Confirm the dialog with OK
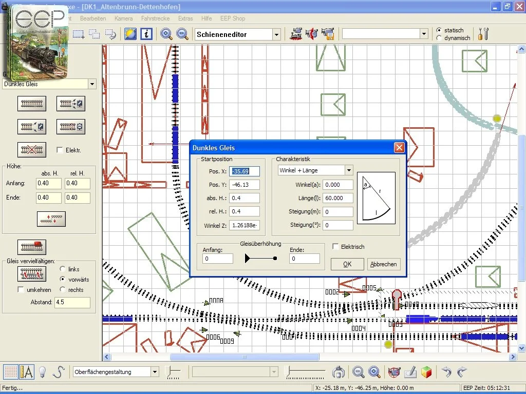 point(347,264)
